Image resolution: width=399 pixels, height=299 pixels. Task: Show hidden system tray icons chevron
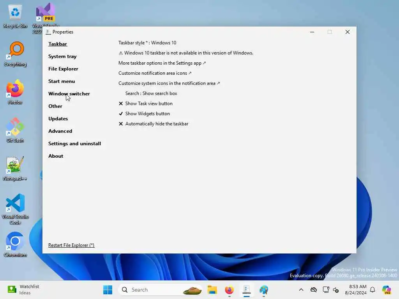point(301,290)
